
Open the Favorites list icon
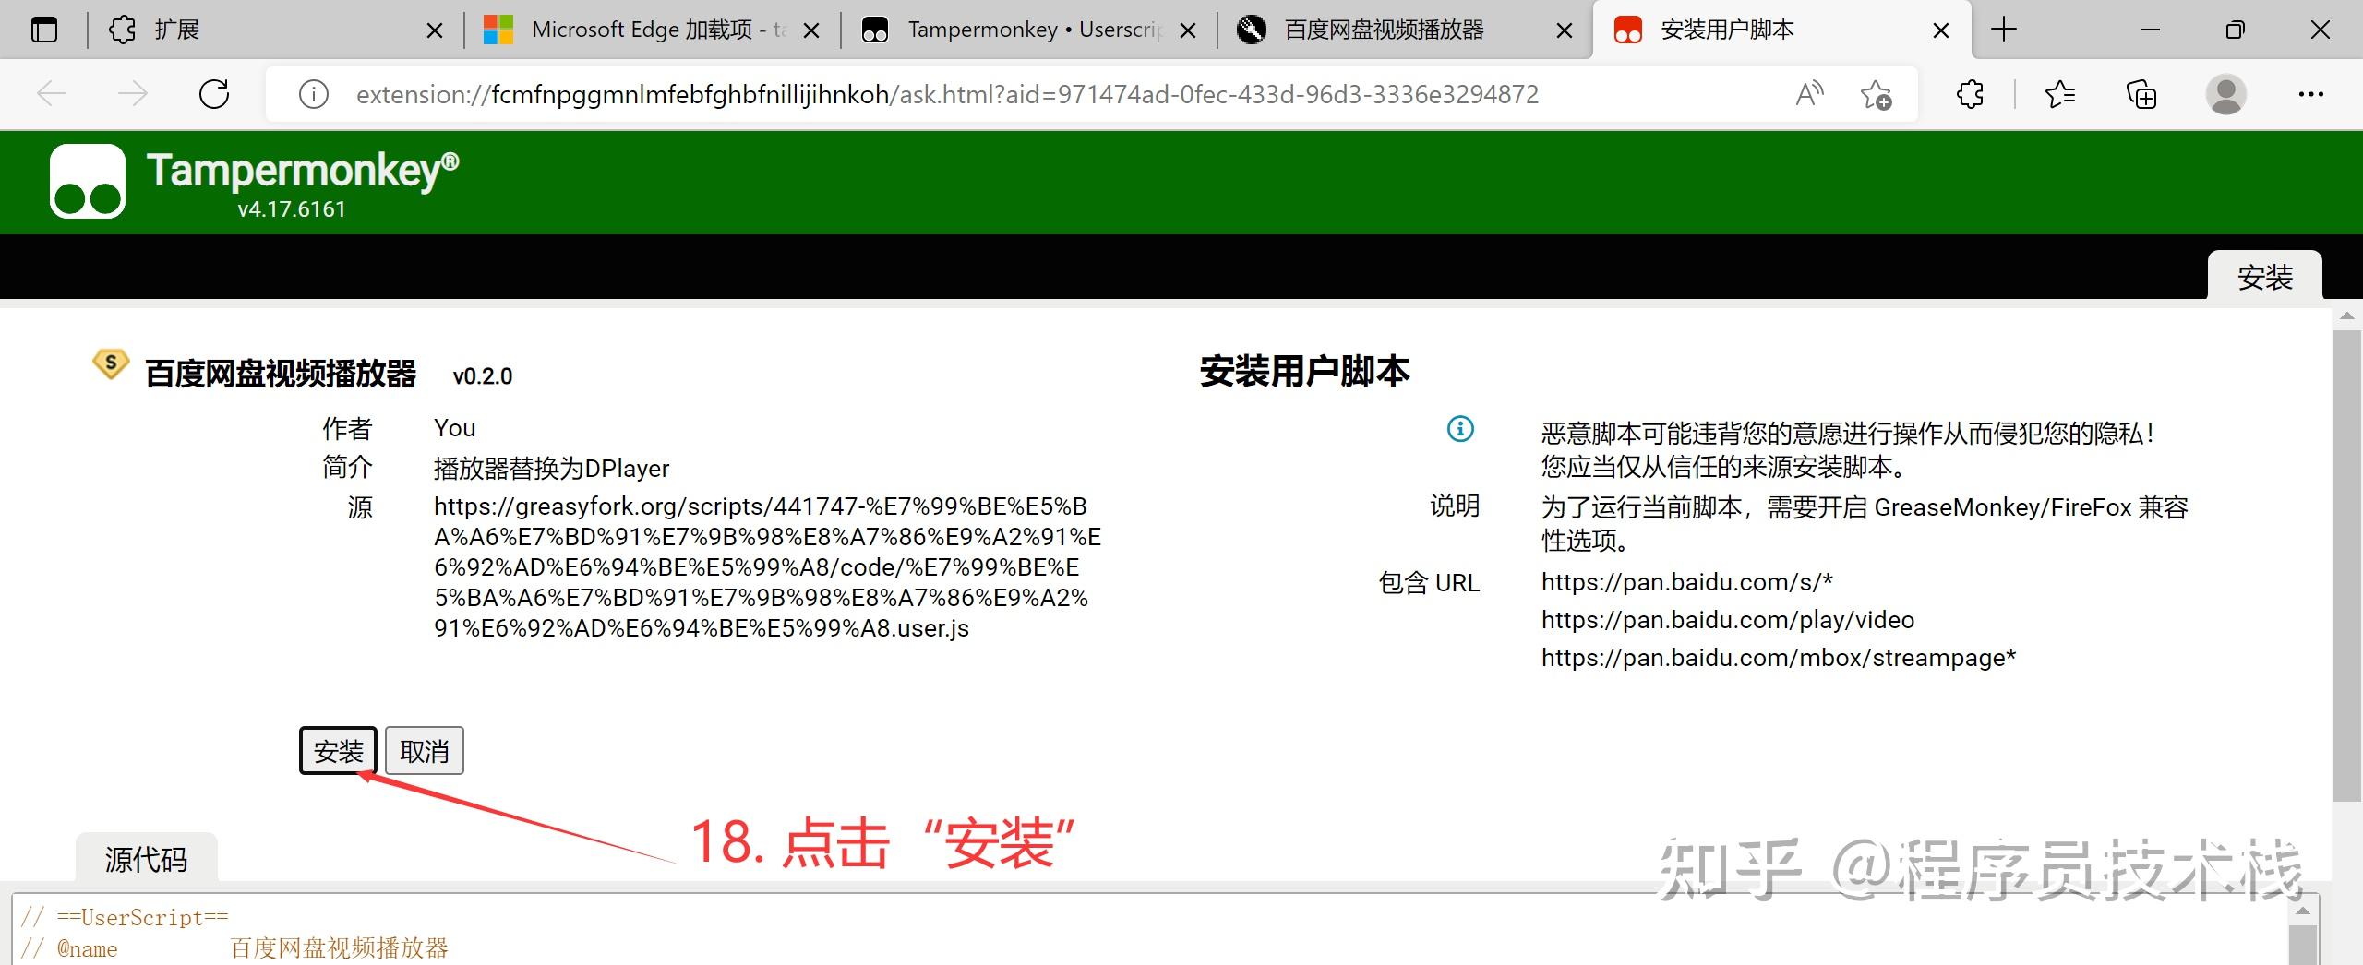coord(2060,94)
